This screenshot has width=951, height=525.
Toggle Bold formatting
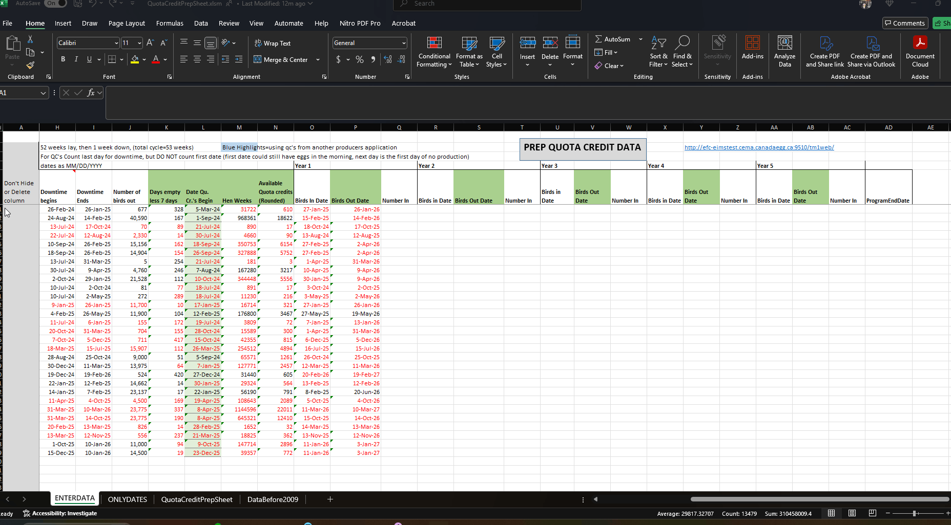pos(63,59)
